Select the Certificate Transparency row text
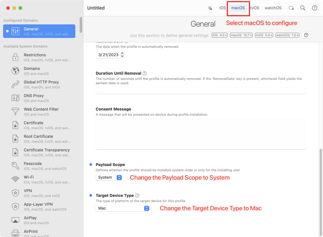 [x=47, y=153]
